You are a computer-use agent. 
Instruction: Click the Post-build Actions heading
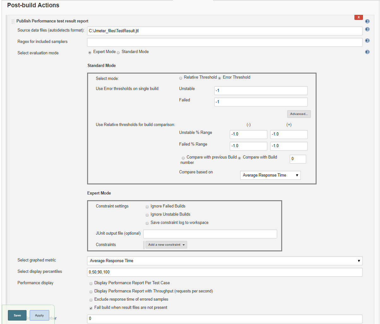click(x=33, y=5)
